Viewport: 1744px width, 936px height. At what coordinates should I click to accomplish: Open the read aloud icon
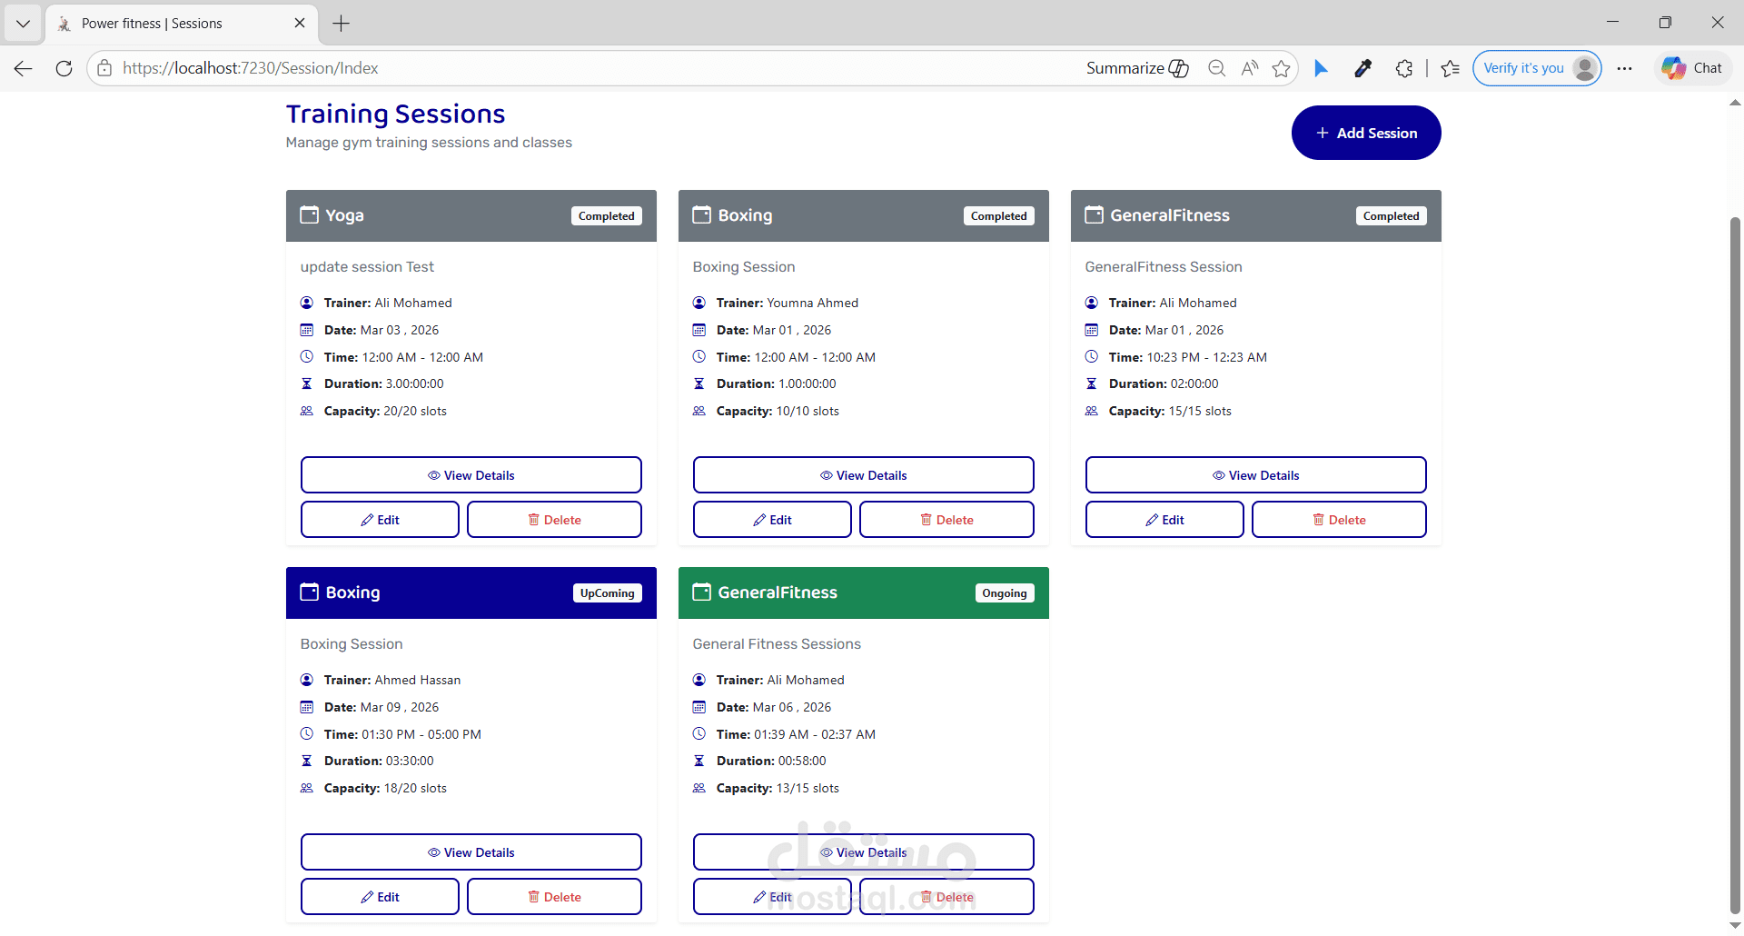1250,68
